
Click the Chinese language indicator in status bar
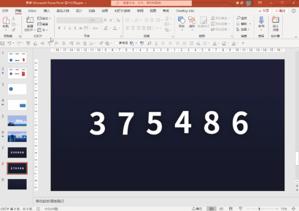point(51,209)
